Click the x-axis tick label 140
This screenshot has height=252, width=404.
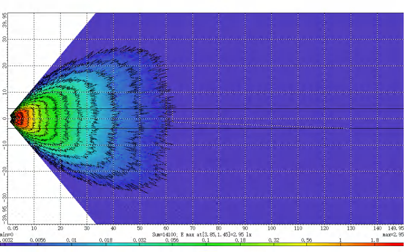(377, 228)
